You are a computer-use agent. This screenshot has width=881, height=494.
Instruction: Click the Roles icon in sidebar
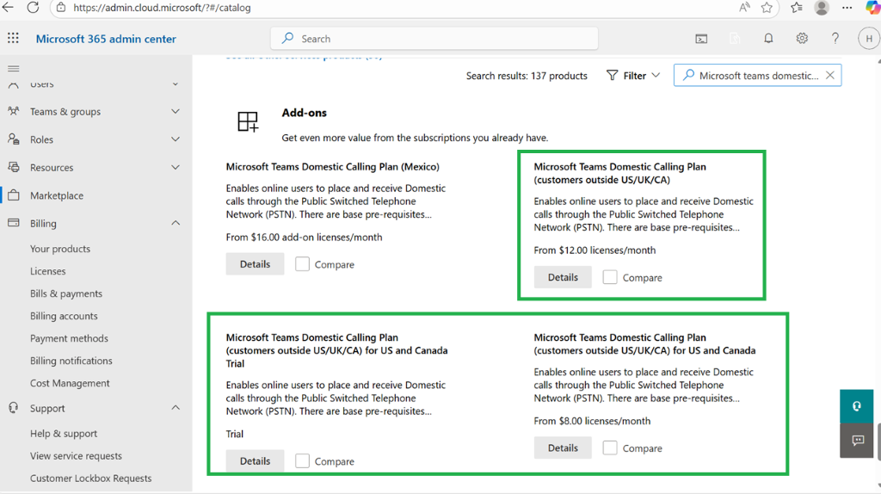[x=14, y=139]
